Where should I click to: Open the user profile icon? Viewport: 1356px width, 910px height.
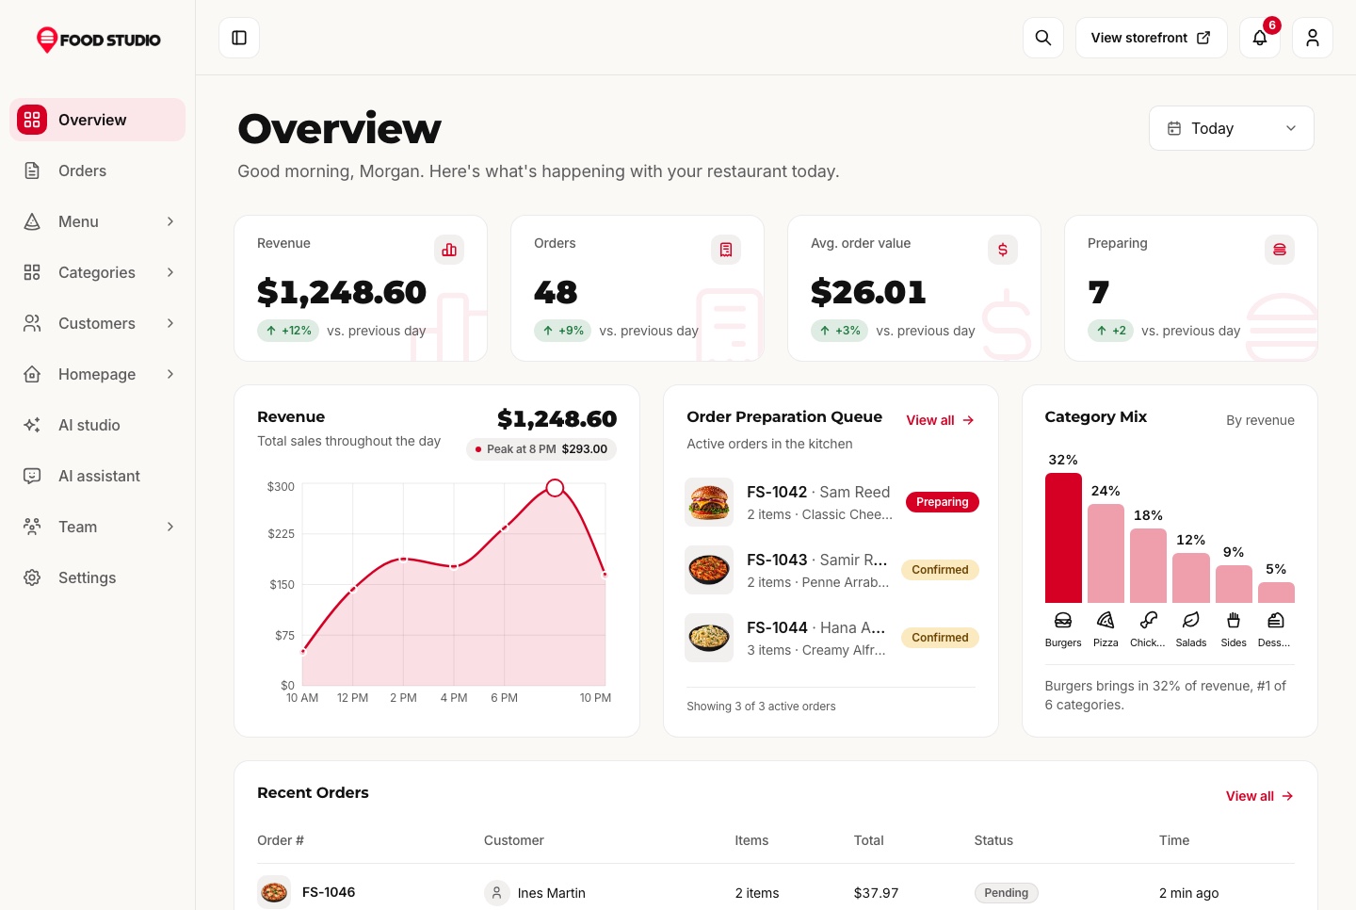point(1313,38)
